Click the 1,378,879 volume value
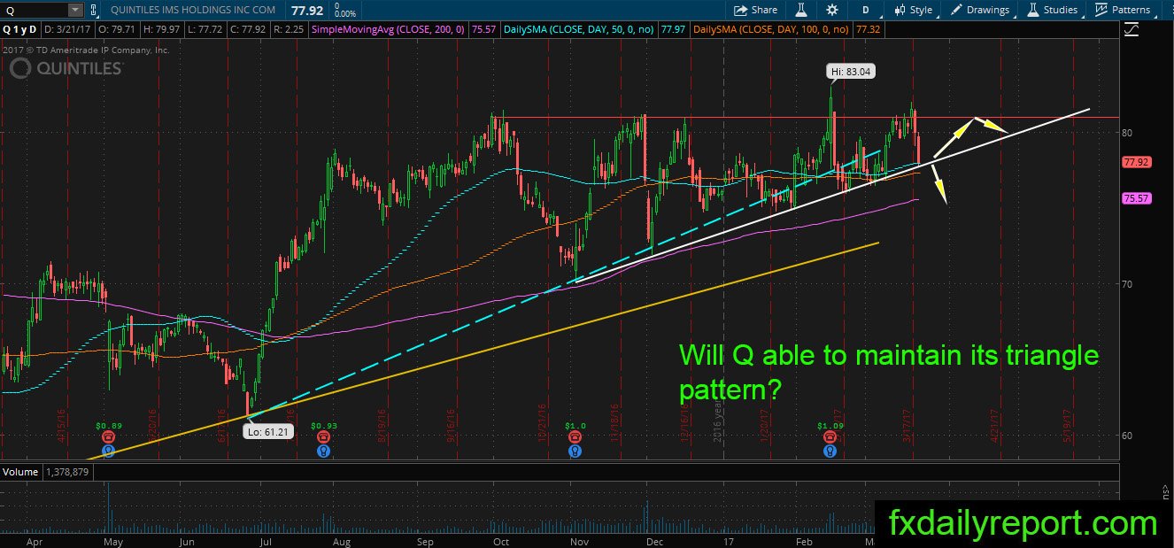The width and height of the screenshot is (1174, 548). [x=69, y=474]
